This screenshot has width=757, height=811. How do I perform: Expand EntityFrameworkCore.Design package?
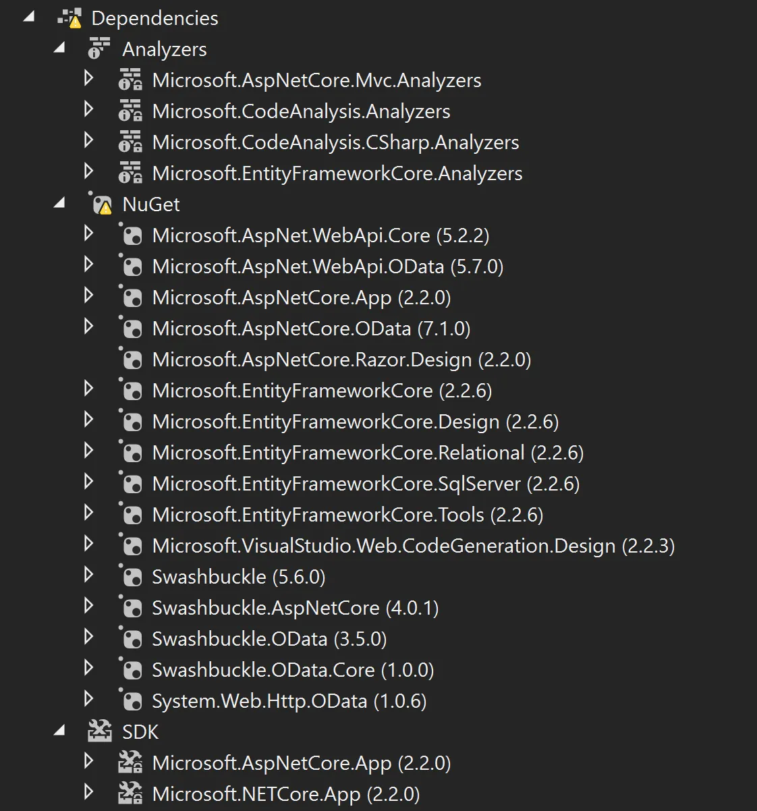(x=88, y=420)
